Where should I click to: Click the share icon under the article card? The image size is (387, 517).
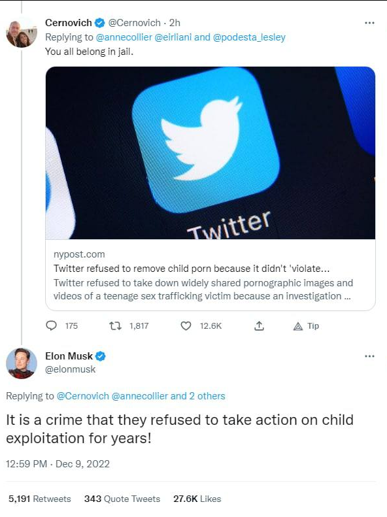coord(259,325)
